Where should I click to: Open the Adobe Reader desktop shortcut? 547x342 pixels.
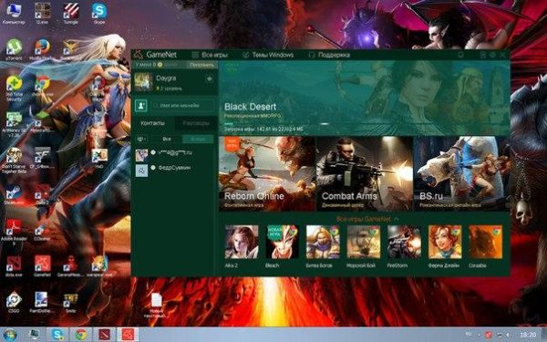14,233
